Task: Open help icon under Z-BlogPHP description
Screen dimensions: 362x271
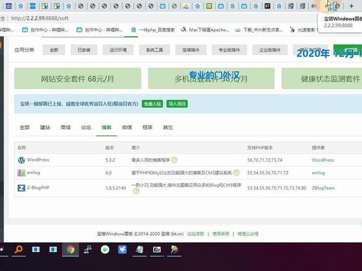Action: [x=136, y=191]
